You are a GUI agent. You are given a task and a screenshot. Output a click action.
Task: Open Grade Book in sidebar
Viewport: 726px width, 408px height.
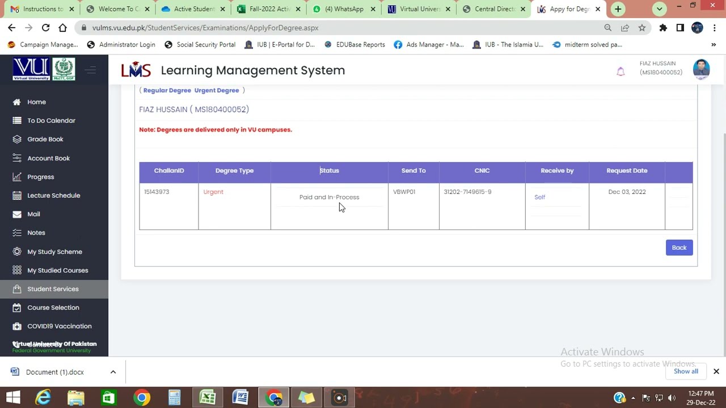point(45,139)
